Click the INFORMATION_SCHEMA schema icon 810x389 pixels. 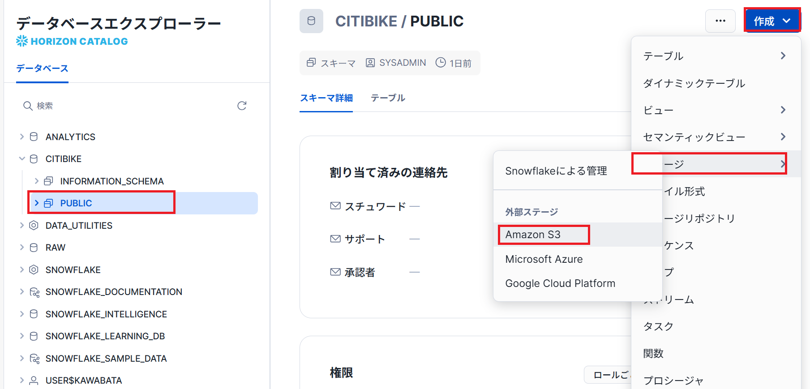point(48,181)
